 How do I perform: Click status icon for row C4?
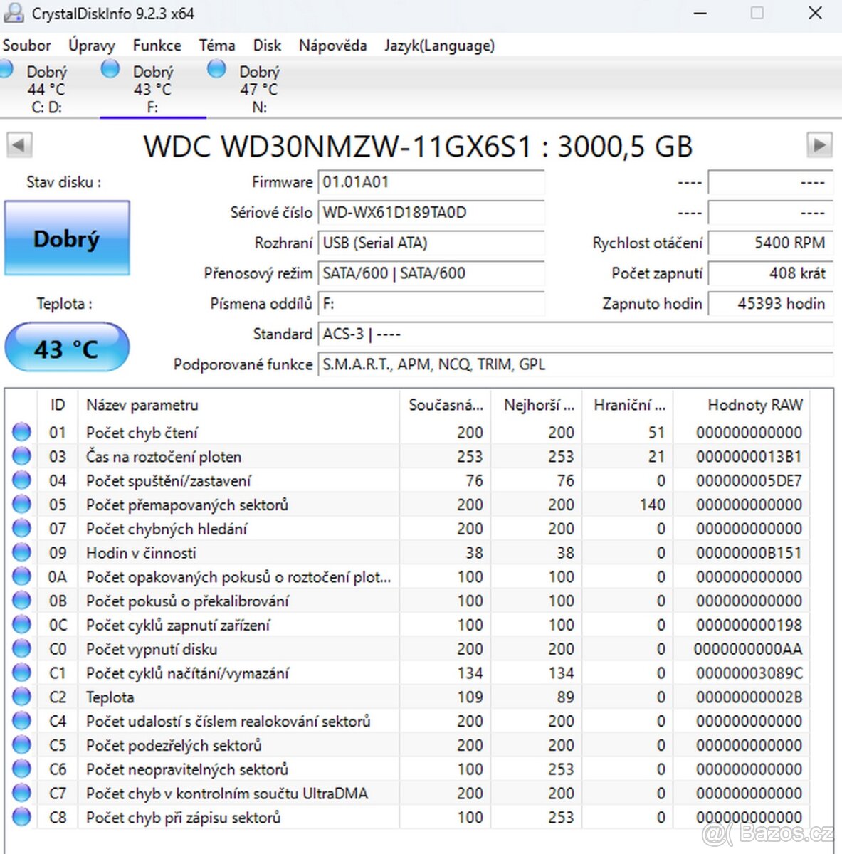(x=22, y=721)
